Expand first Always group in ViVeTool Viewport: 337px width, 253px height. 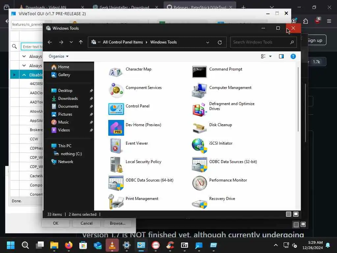pyautogui.click(x=24, y=56)
